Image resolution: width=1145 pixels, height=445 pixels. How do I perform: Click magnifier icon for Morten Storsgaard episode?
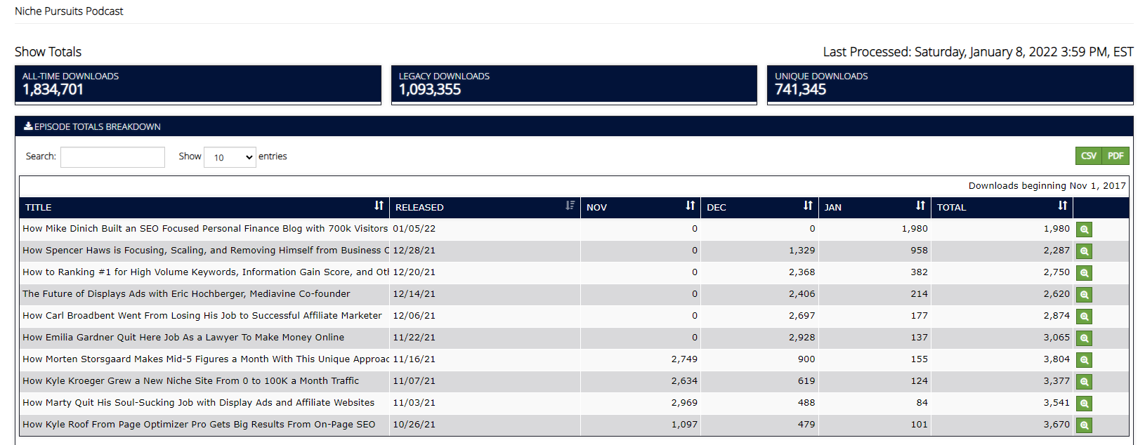(x=1084, y=360)
